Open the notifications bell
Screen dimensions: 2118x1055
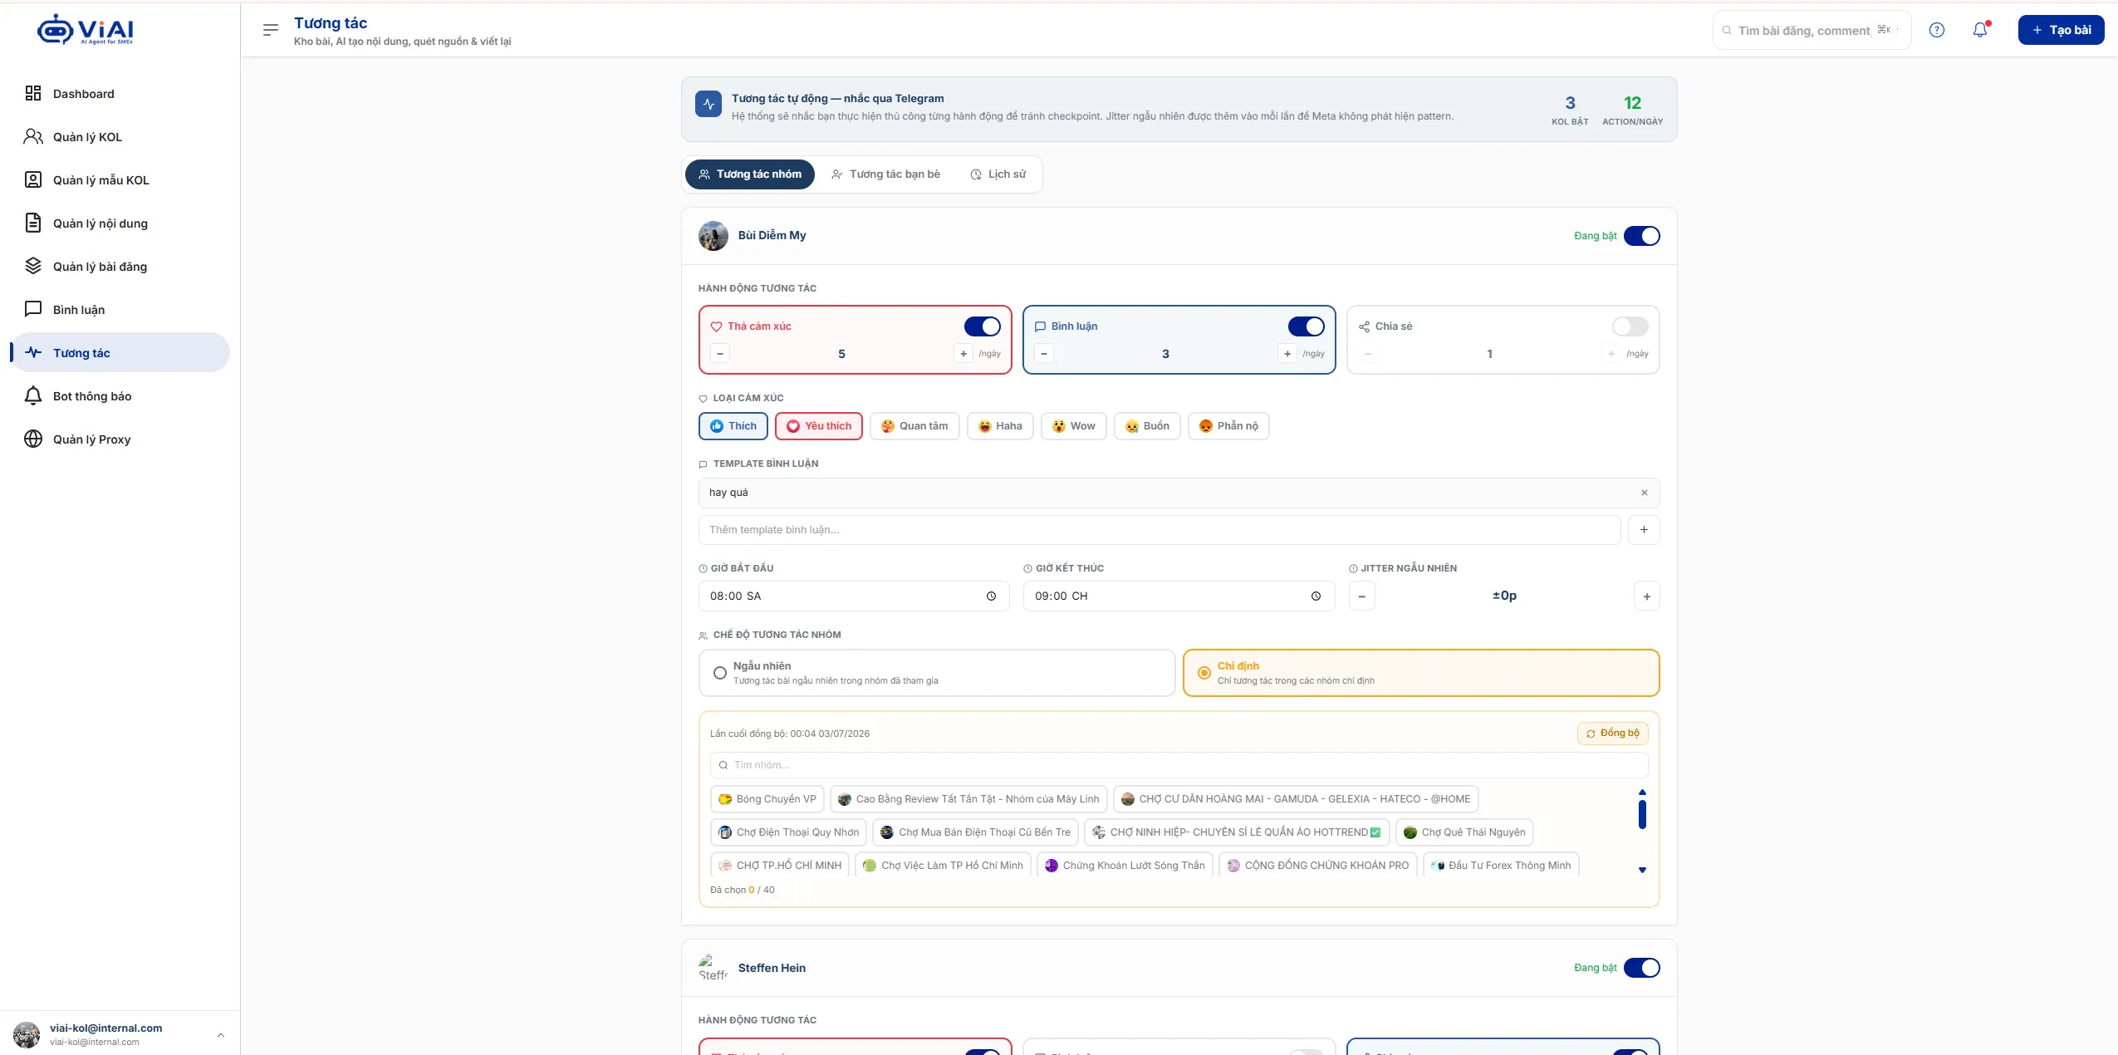click(x=1980, y=30)
